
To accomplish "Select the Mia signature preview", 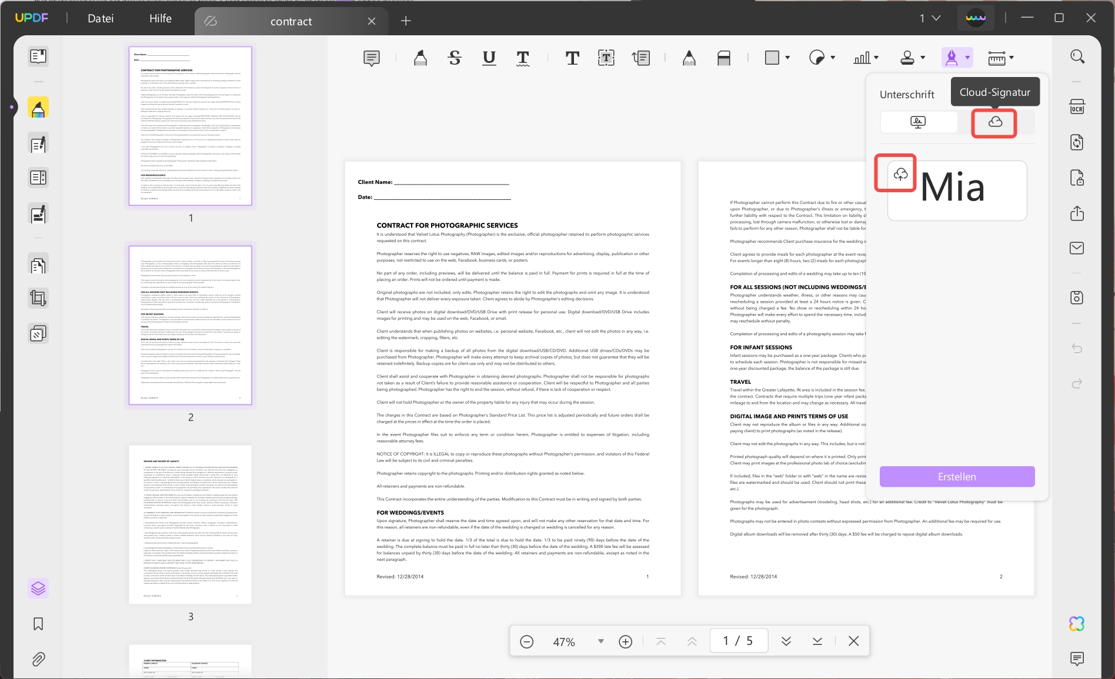I will [x=957, y=190].
